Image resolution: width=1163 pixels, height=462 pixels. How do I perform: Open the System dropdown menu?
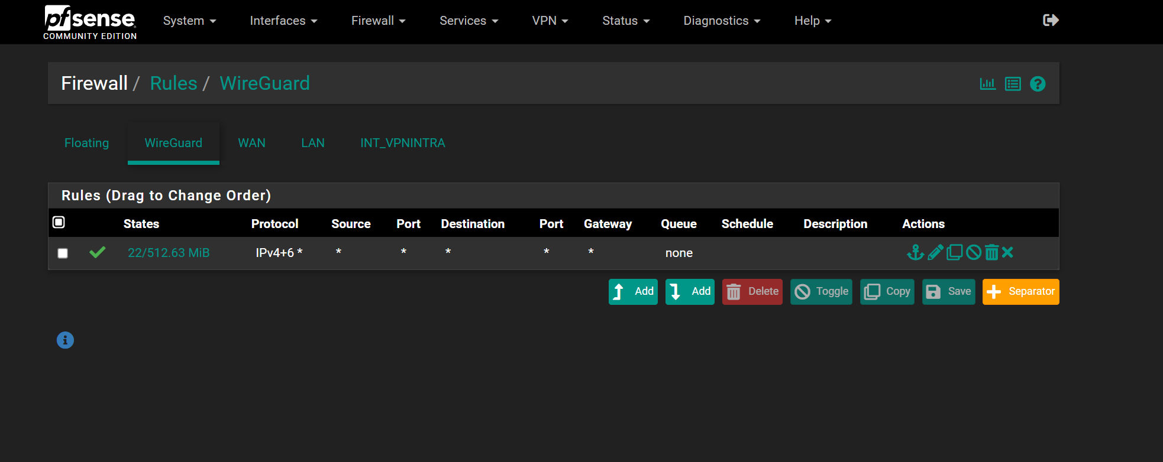(189, 21)
